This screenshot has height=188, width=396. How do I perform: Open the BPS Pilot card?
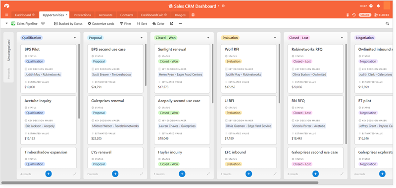[x=49, y=68]
